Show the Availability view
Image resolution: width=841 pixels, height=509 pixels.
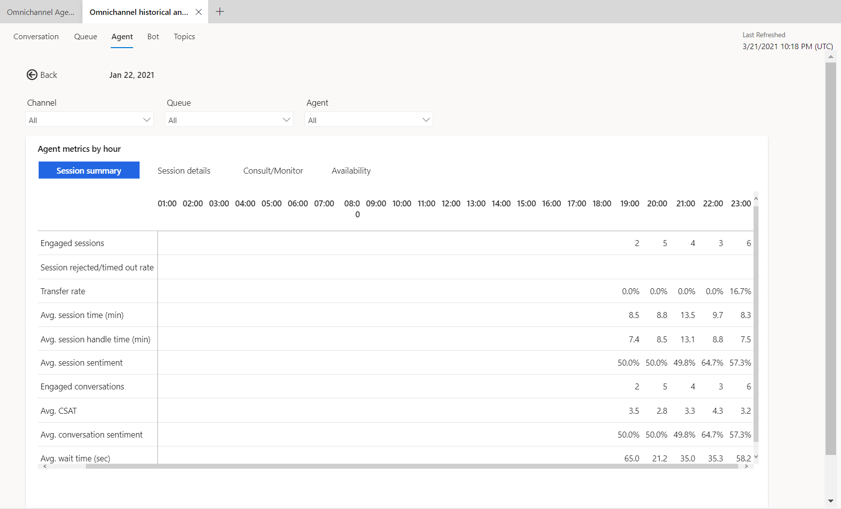coord(351,171)
